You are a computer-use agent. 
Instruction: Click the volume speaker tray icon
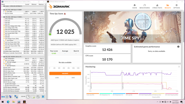(x=168, y=102)
